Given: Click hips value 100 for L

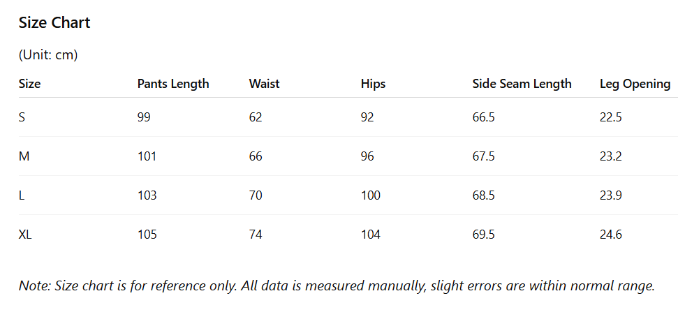Looking at the screenshot, I should [370, 195].
